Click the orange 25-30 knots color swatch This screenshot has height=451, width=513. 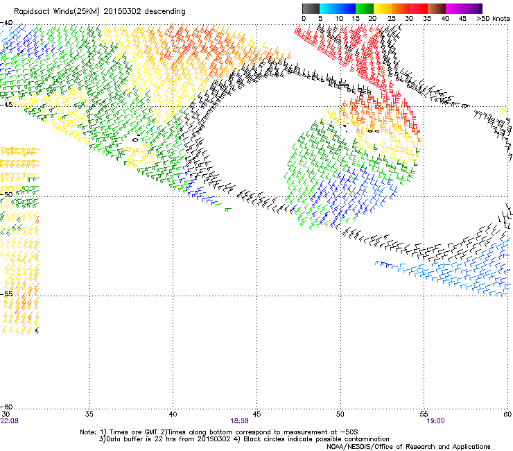401,8
